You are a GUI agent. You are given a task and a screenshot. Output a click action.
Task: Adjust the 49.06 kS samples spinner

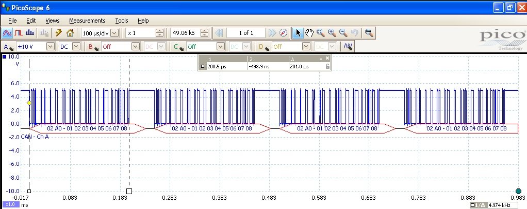pyautogui.click(x=204, y=33)
